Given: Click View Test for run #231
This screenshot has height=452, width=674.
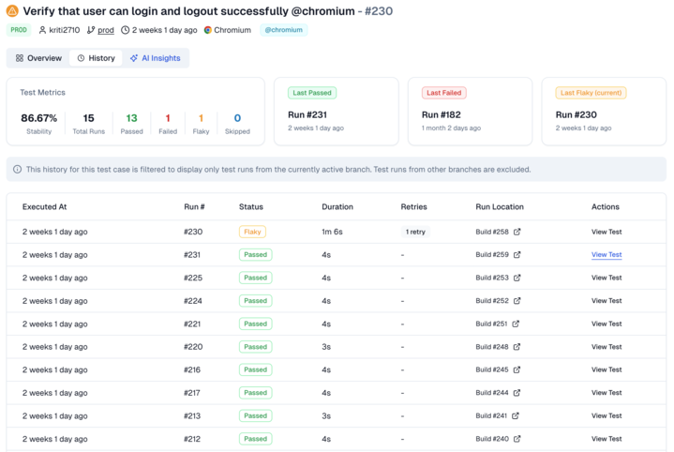Looking at the screenshot, I should pos(606,255).
